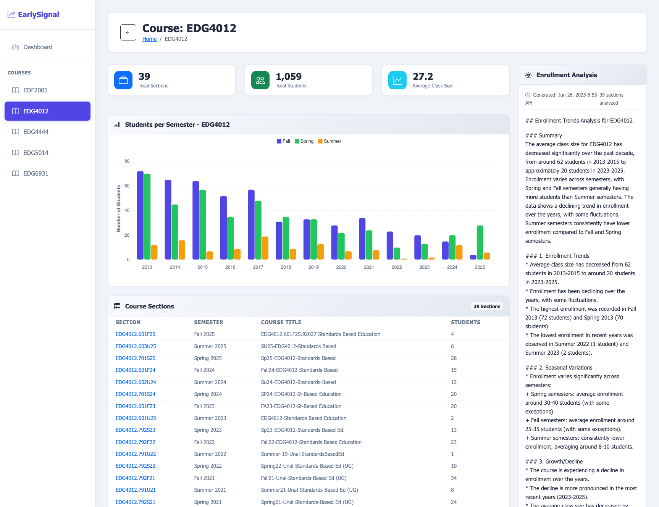The width and height of the screenshot is (659, 507).
Task: Open section EDG4012.601F25 link
Action: click(136, 334)
